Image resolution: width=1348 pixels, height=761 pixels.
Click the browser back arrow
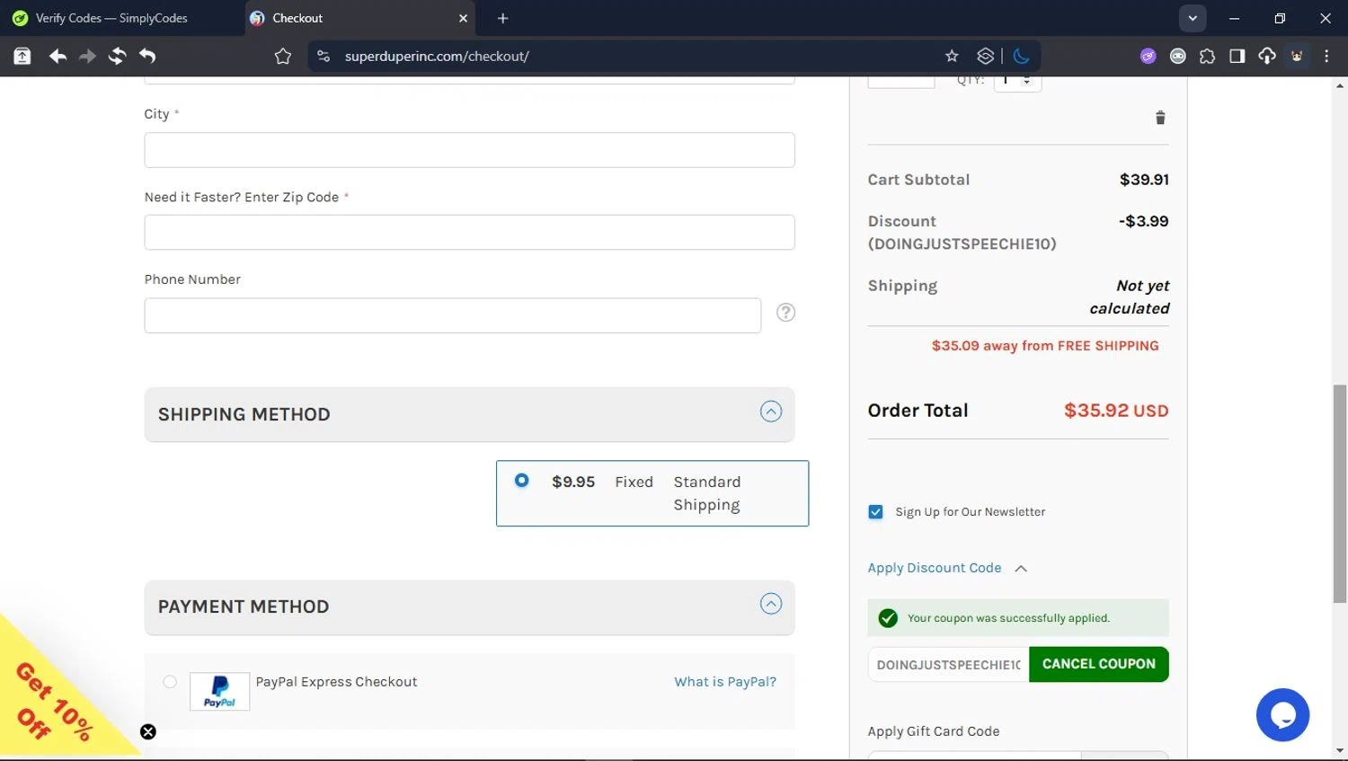tap(58, 57)
